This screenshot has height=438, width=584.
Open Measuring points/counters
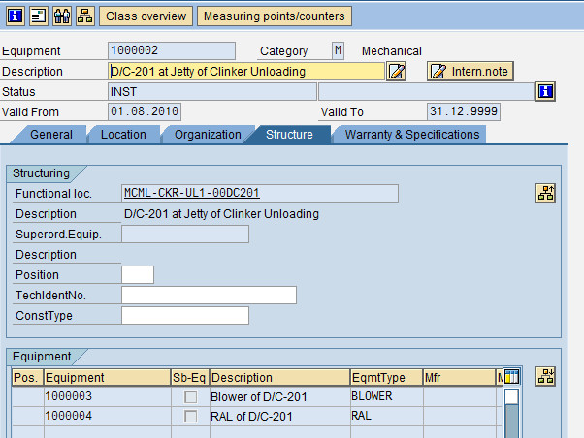(x=275, y=16)
